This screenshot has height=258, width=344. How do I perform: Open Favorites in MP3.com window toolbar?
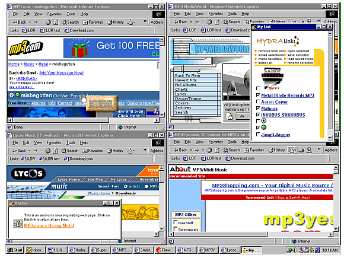pyautogui.click(x=93, y=22)
